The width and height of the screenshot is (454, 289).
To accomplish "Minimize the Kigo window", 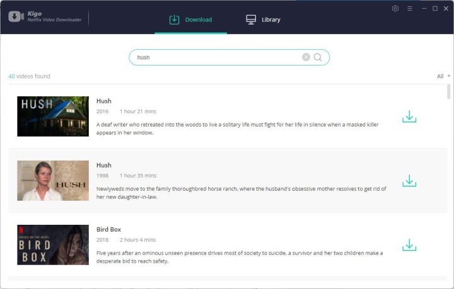I will click(x=424, y=9).
